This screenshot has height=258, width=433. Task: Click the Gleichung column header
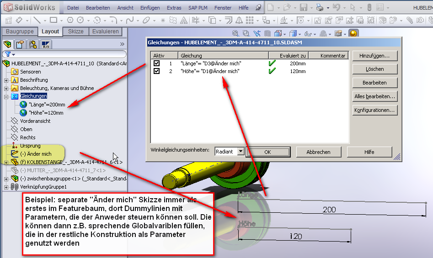[x=223, y=56]
